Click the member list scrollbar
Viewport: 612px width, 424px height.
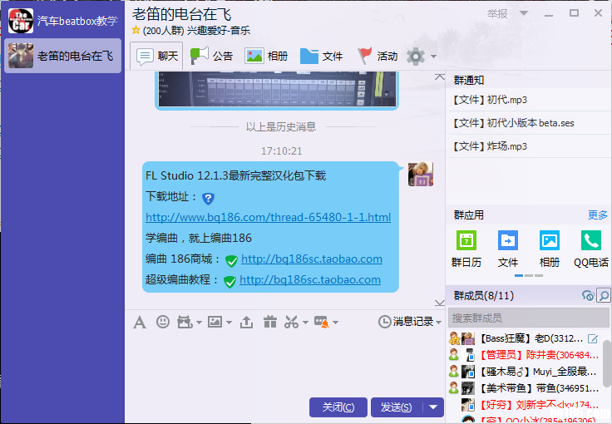(x=606, y=362)
